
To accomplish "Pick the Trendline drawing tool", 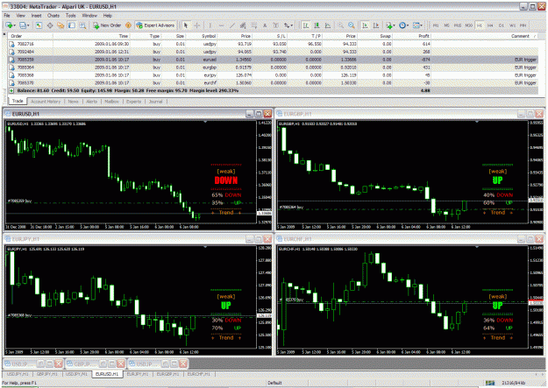I will pyautogui.click(x=231, y=25).
